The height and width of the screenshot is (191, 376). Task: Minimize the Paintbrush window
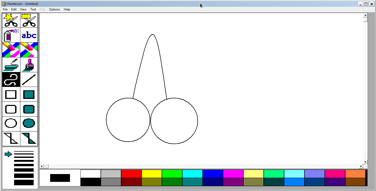[361, 4]
